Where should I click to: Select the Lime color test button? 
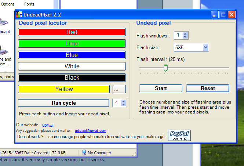pyautogui.click(x=72, y=44)
